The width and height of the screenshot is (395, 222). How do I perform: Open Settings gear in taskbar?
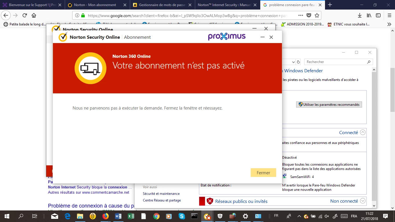coord(246,216)
